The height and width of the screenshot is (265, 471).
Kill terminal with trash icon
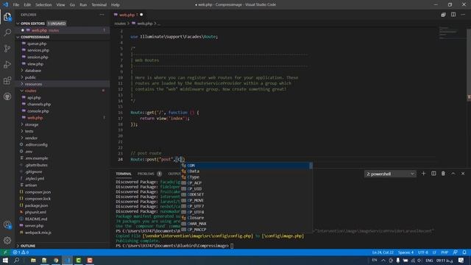443,174
